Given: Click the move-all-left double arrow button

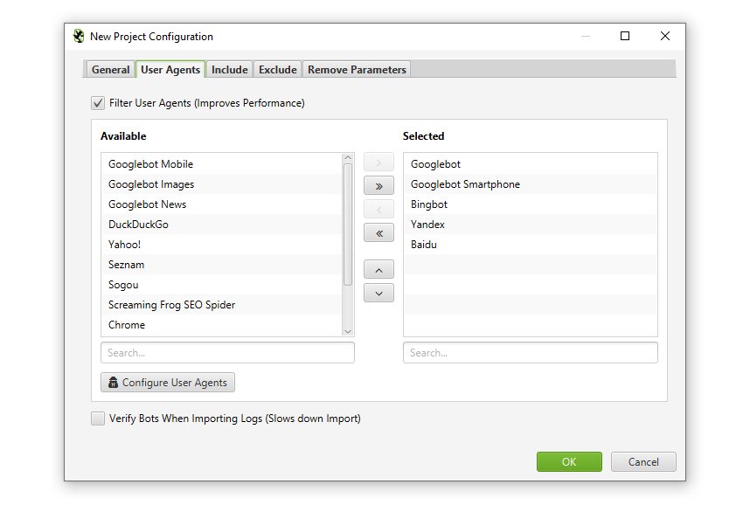Looking at the screenshot, I should [x=378, y=233].
